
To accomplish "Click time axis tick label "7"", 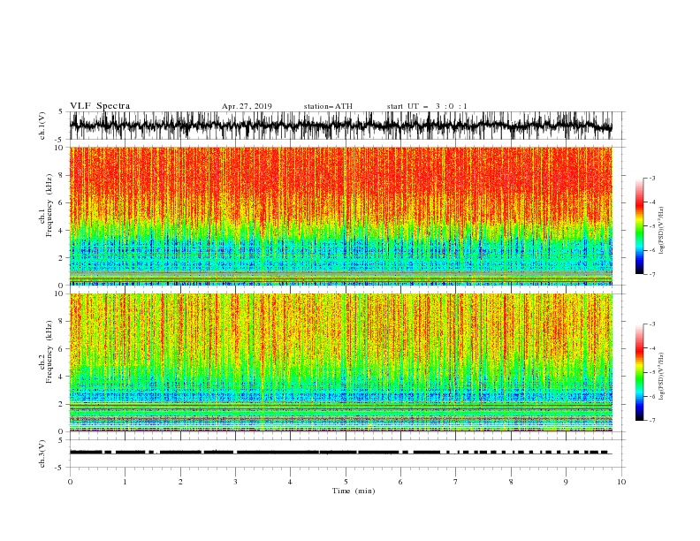I will [x=456, y=482].
